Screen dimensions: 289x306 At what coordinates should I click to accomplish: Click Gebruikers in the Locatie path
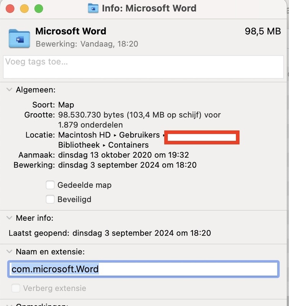[x=139, y=135]
